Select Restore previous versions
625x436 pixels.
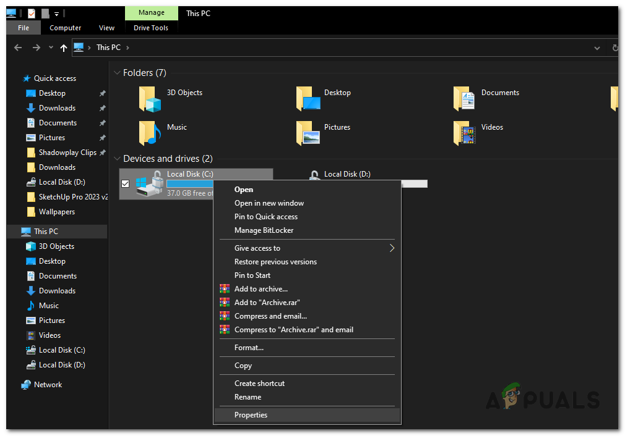[x=275, y=261]
